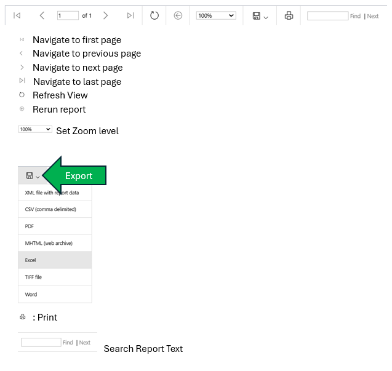
Task: Click the page number field in the top toolbar
Action: pos(68,15)
